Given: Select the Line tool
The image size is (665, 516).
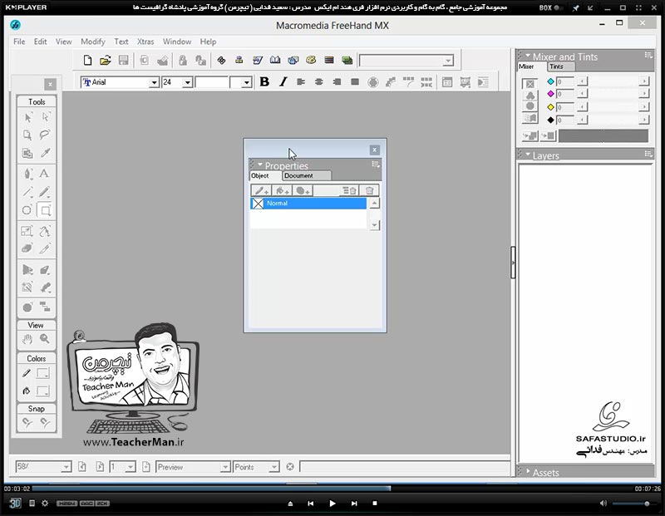Looking at the screenshot, I should tap(27, 192).
